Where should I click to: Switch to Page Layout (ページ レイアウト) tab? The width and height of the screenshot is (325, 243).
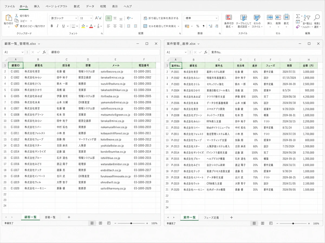(x=57, y=6)
